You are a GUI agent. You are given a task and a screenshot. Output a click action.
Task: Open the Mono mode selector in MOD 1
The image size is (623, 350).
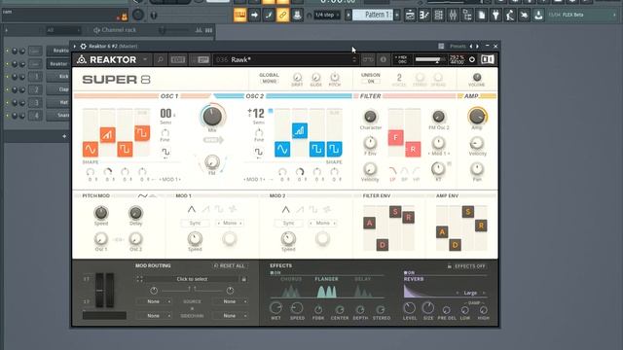tap(230, 223)
